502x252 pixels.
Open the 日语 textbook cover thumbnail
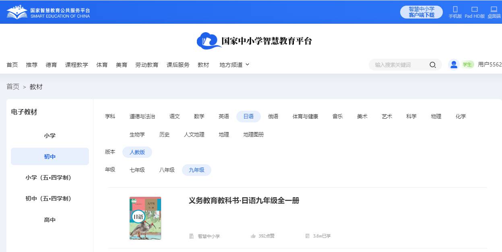pos(145,218)
